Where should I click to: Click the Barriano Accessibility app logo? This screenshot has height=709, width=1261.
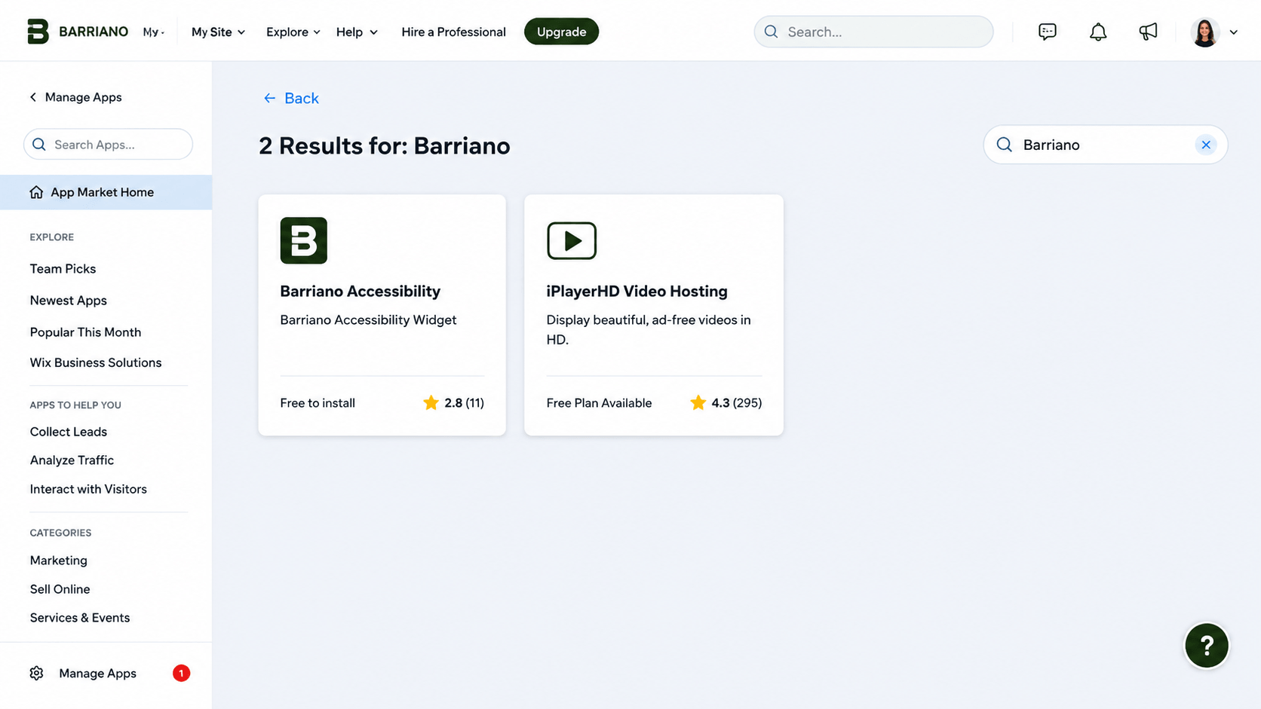click(x=304, y=240)
